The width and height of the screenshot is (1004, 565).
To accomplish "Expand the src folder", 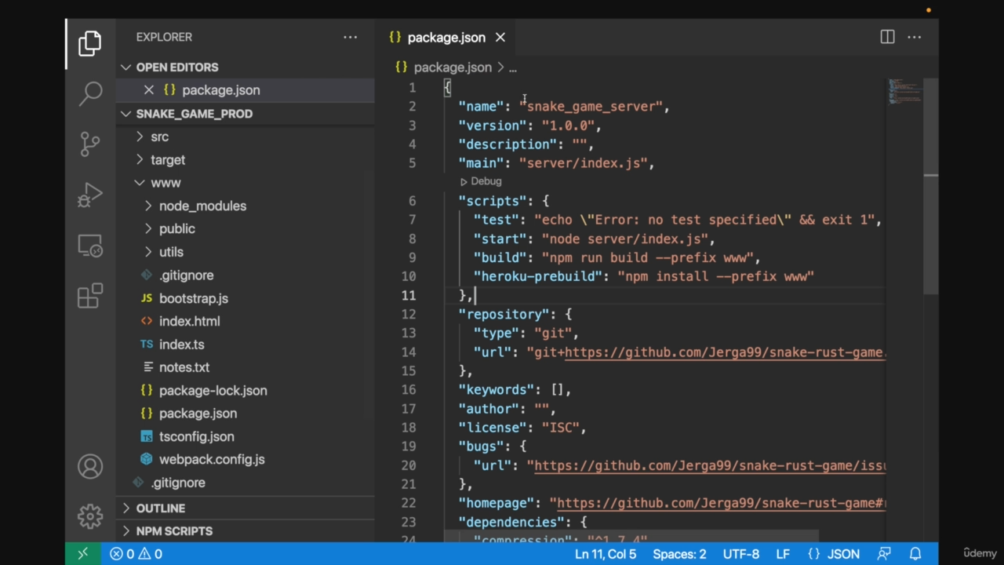I will pyautogui.click(x=159, y=137).
